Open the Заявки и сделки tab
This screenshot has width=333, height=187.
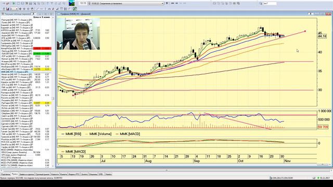pyautogui.click(x=27, y=175)
